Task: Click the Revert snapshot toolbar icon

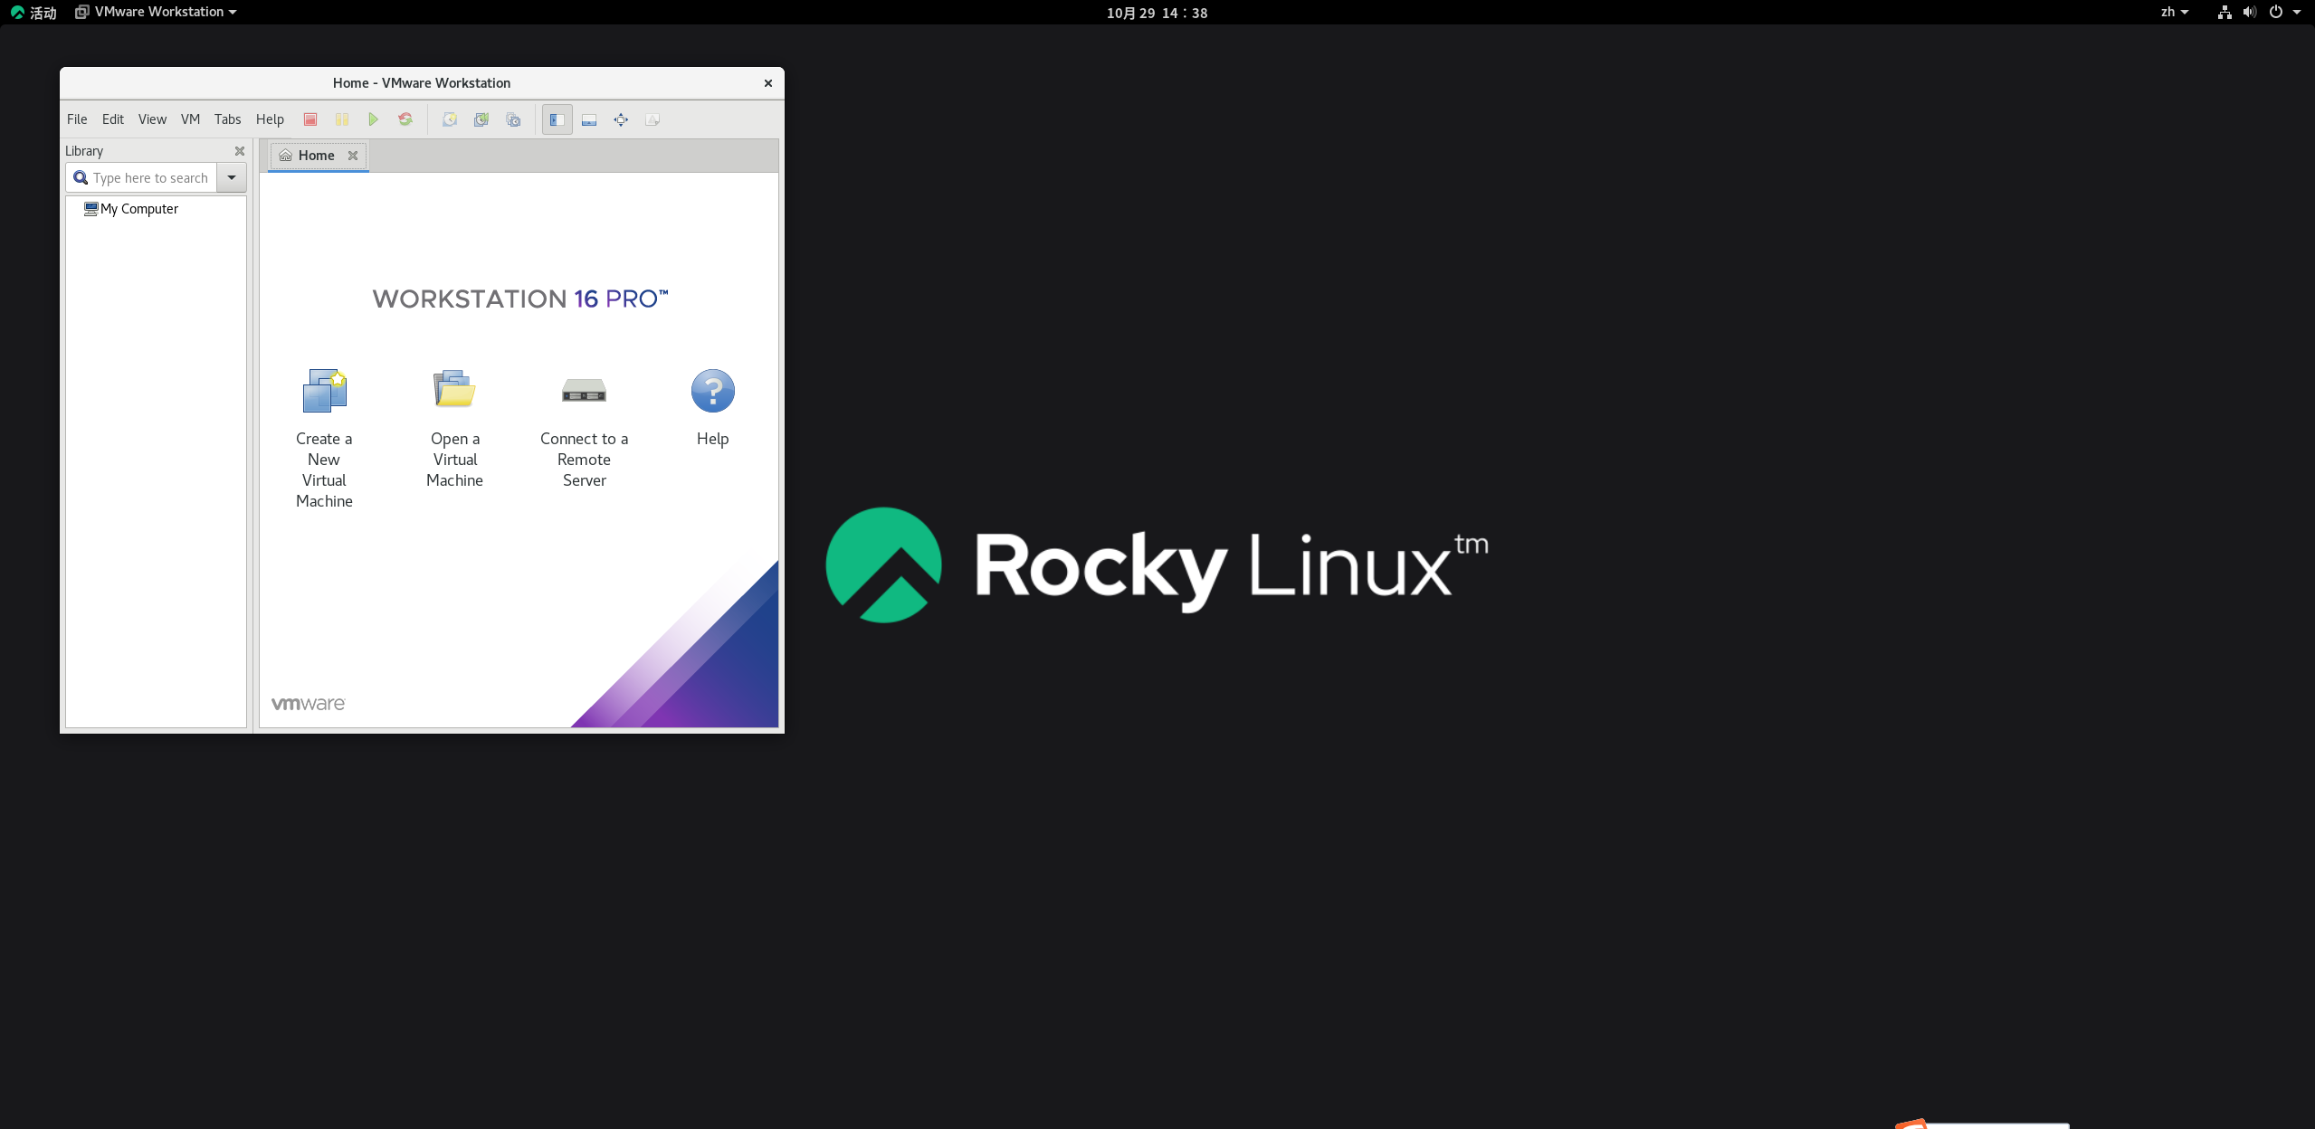Action: (x=481, y=119)
